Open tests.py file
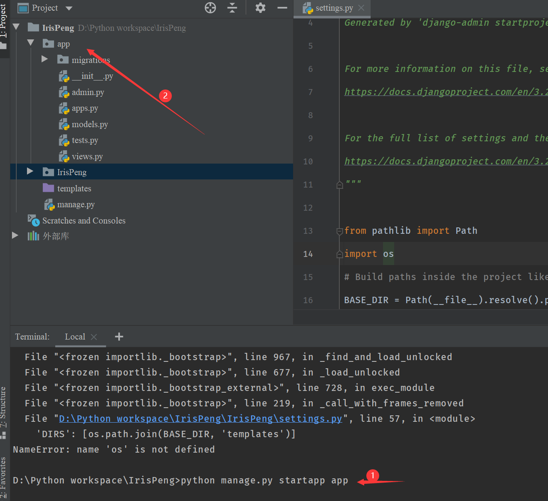Screen dimensions: 548x501 [x=85, y=140]
